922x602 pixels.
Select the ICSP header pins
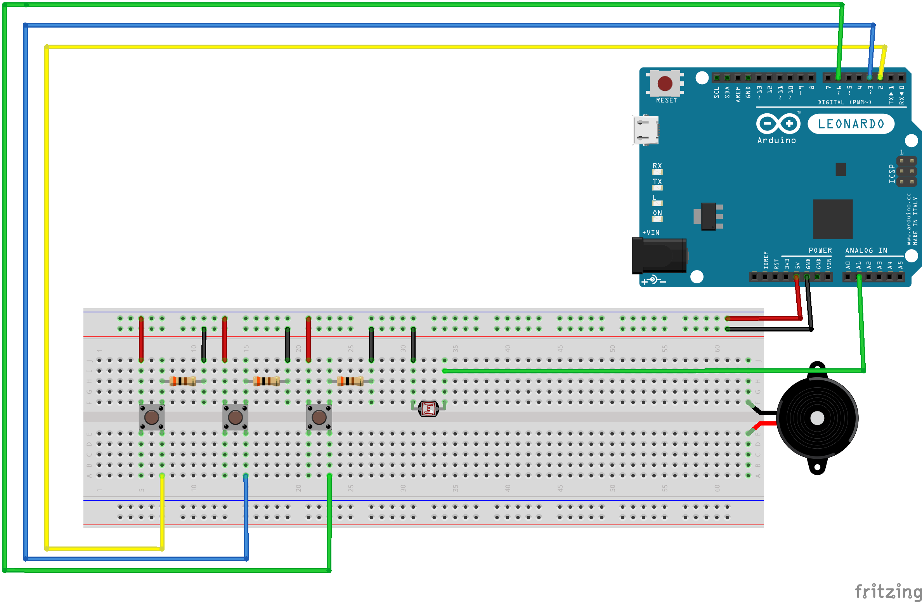click(x=906, y=171)
